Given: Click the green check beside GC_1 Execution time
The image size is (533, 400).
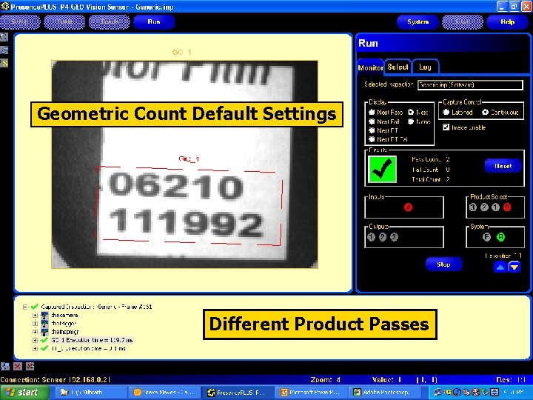Looking at the screenshot, I should click(x=44, y=340).
